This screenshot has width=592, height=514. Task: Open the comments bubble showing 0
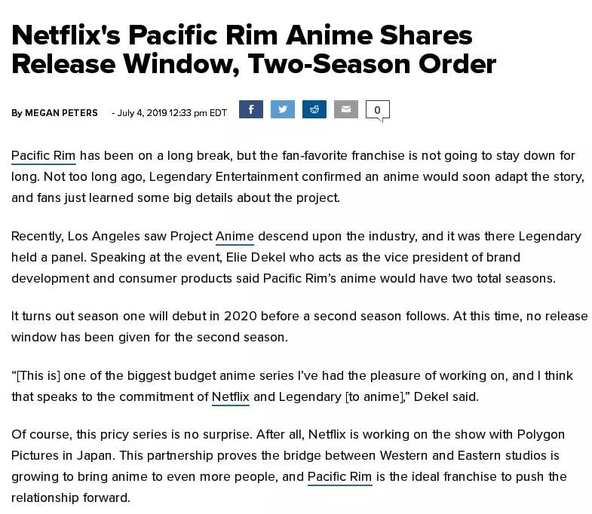(377, 110)
